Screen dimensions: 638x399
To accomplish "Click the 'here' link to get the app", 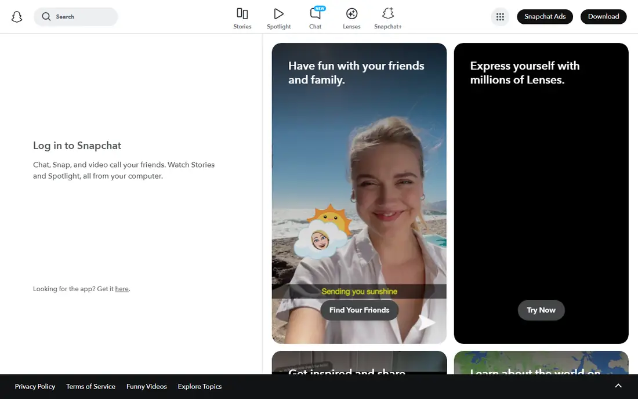I will click(122, 289).
